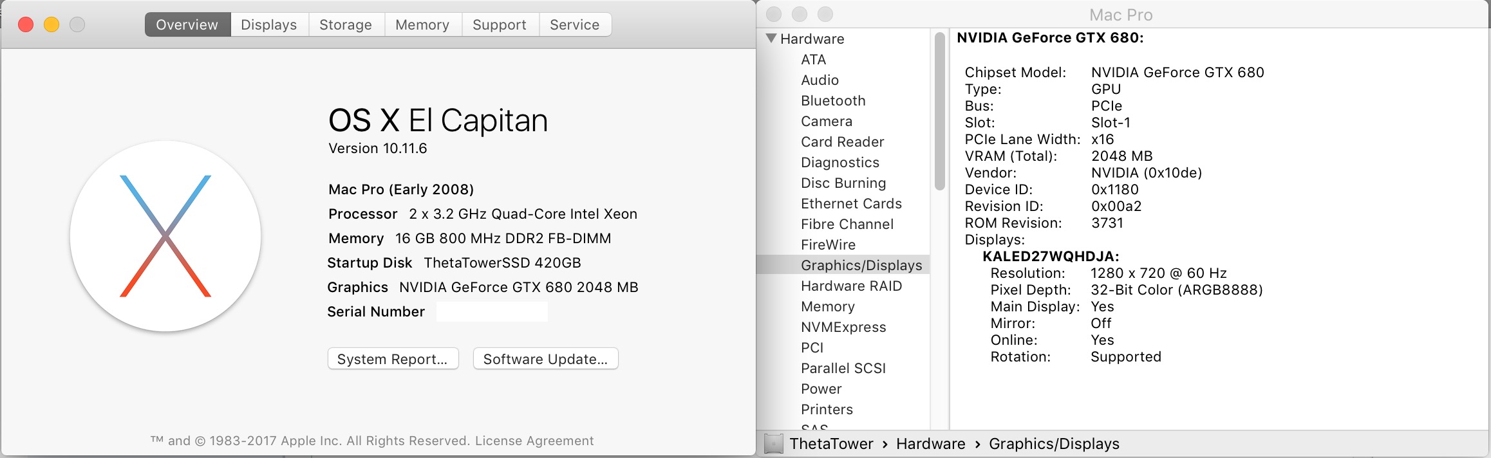Click the Vendor value NVIDIA (0x10de)
This screenshot has height=458, width=1491.
(x=1147, y=172)
